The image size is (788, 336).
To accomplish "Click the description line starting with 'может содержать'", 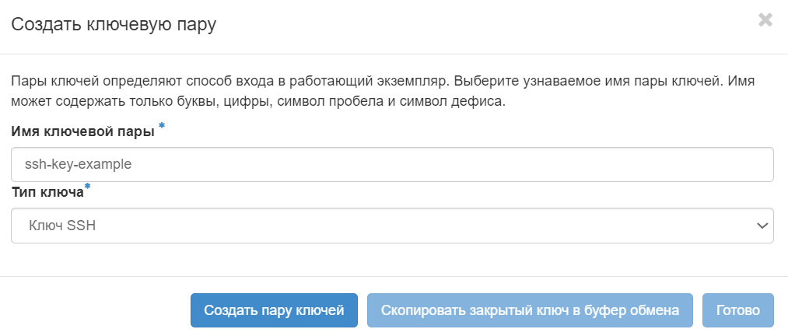I will tap(258, 101).
